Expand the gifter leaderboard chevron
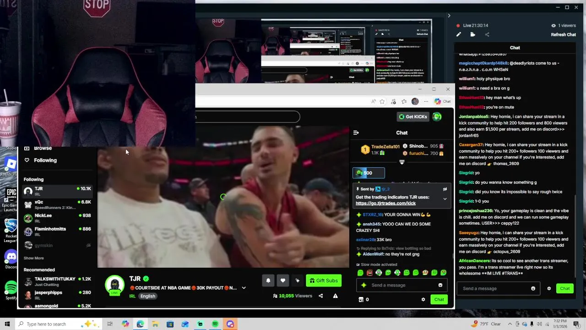This screenshot has height=330, width=586. click(402, 162)
